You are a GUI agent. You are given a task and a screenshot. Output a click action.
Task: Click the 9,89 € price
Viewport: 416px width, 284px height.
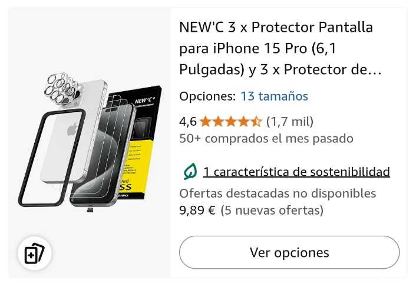click(x=197, y=211)
